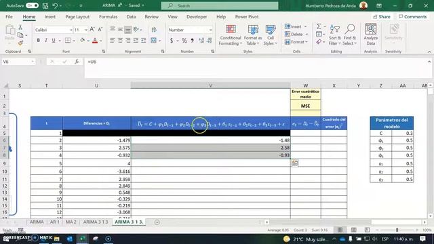Click the Quick Analysis icon below selection

point(295,163)
